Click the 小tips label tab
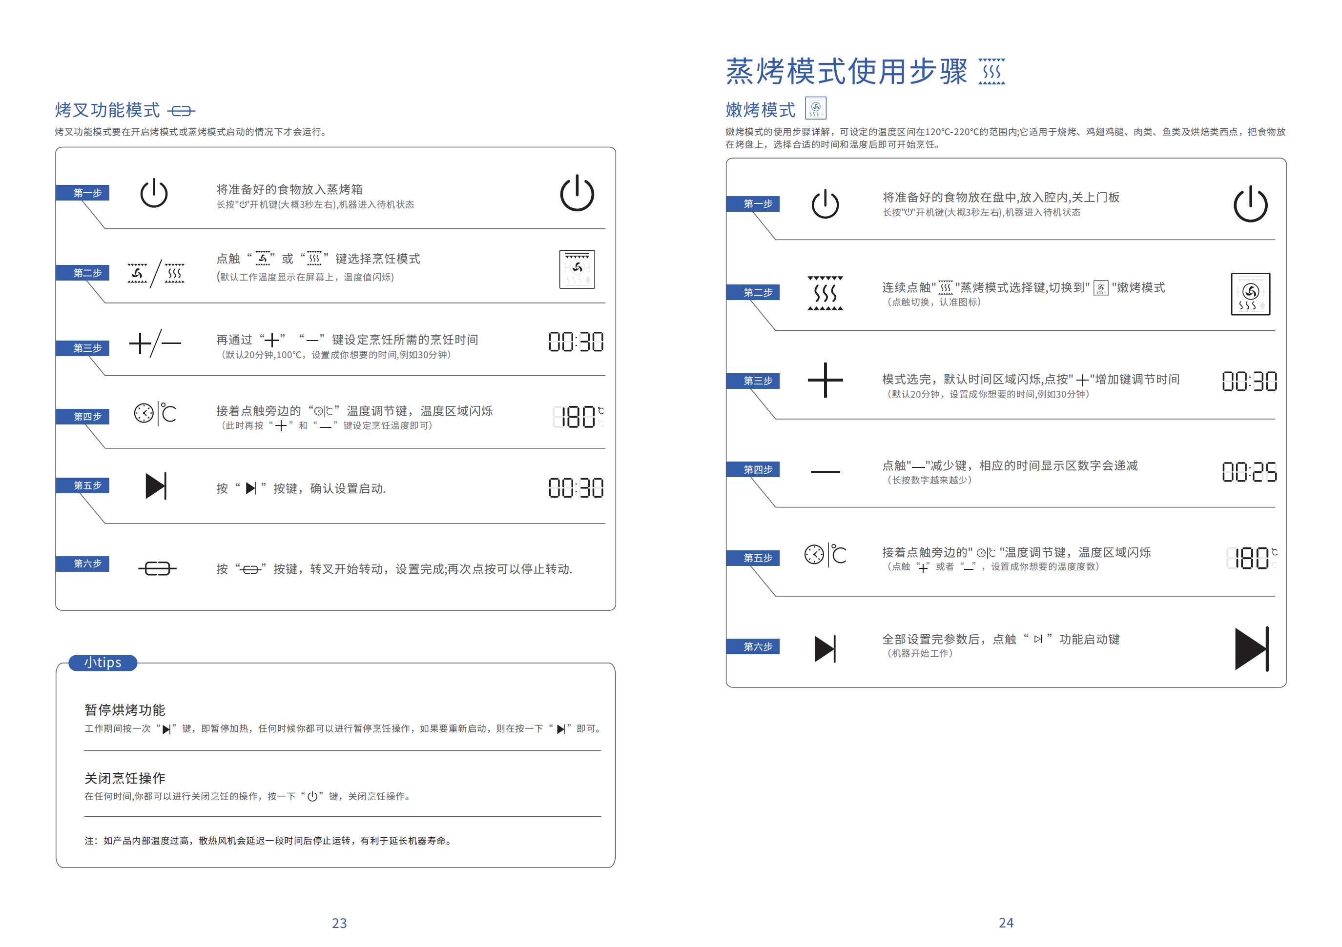Screen dimensions: 1342x947 point(103,662)
